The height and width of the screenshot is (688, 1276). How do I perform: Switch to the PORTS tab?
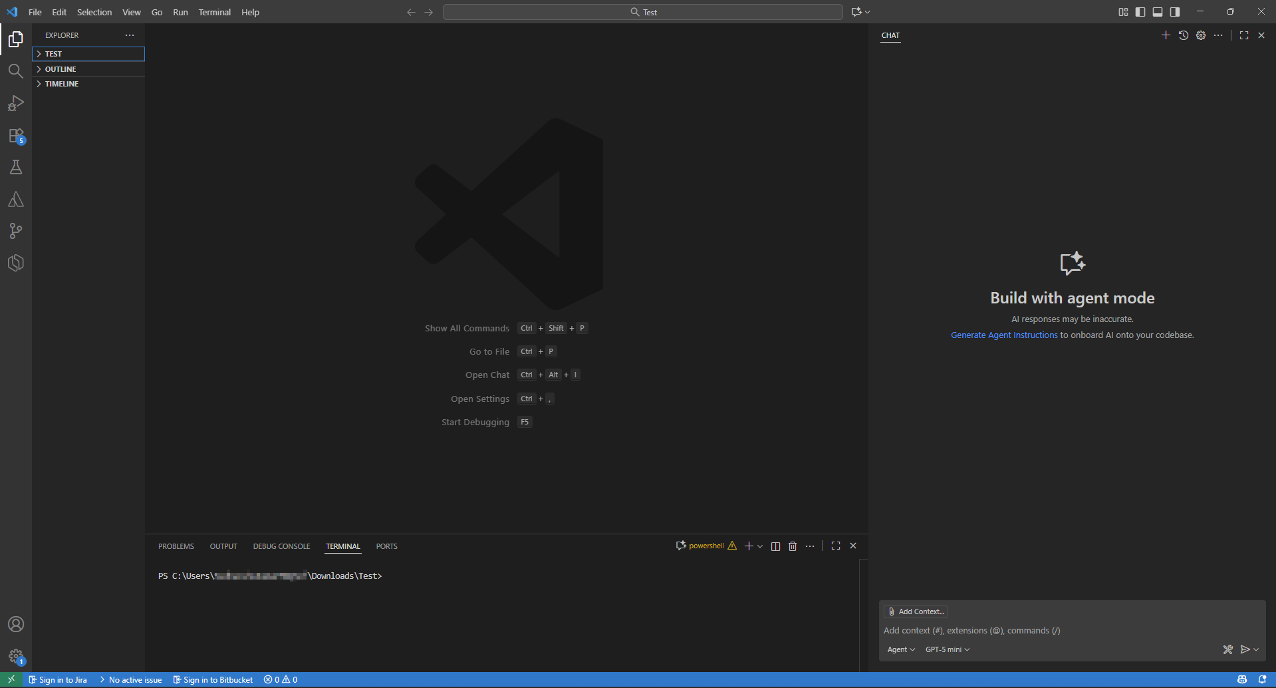click(x=386, y=546)
